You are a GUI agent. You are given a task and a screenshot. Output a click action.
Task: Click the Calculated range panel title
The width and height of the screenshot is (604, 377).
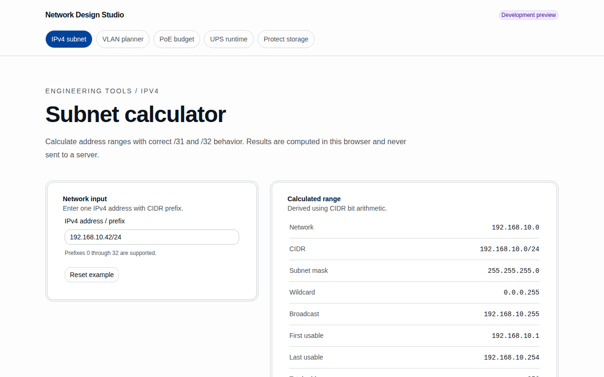pos(314,199)
